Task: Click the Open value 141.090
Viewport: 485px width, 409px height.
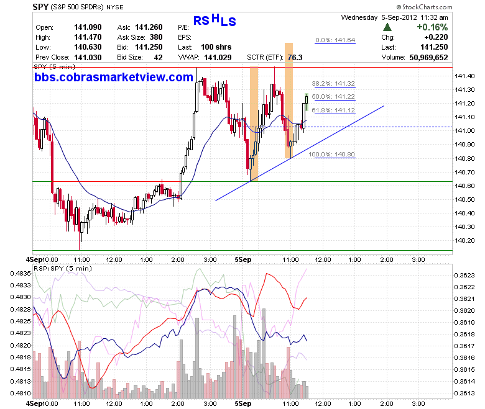Action: pos(88,27)
